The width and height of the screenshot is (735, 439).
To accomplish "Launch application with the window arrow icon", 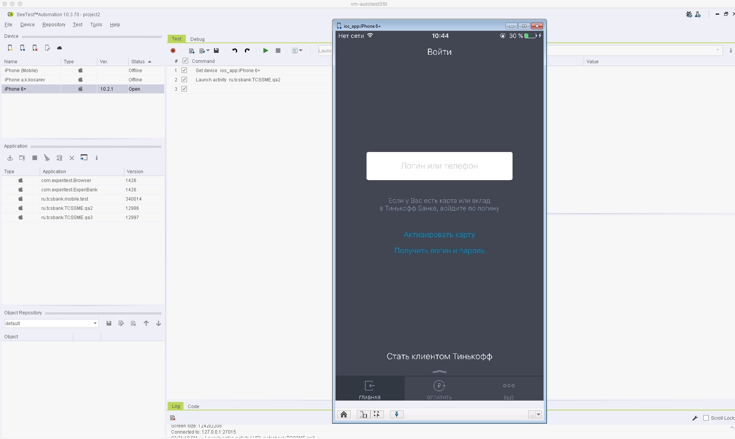I will click(84, 157).
